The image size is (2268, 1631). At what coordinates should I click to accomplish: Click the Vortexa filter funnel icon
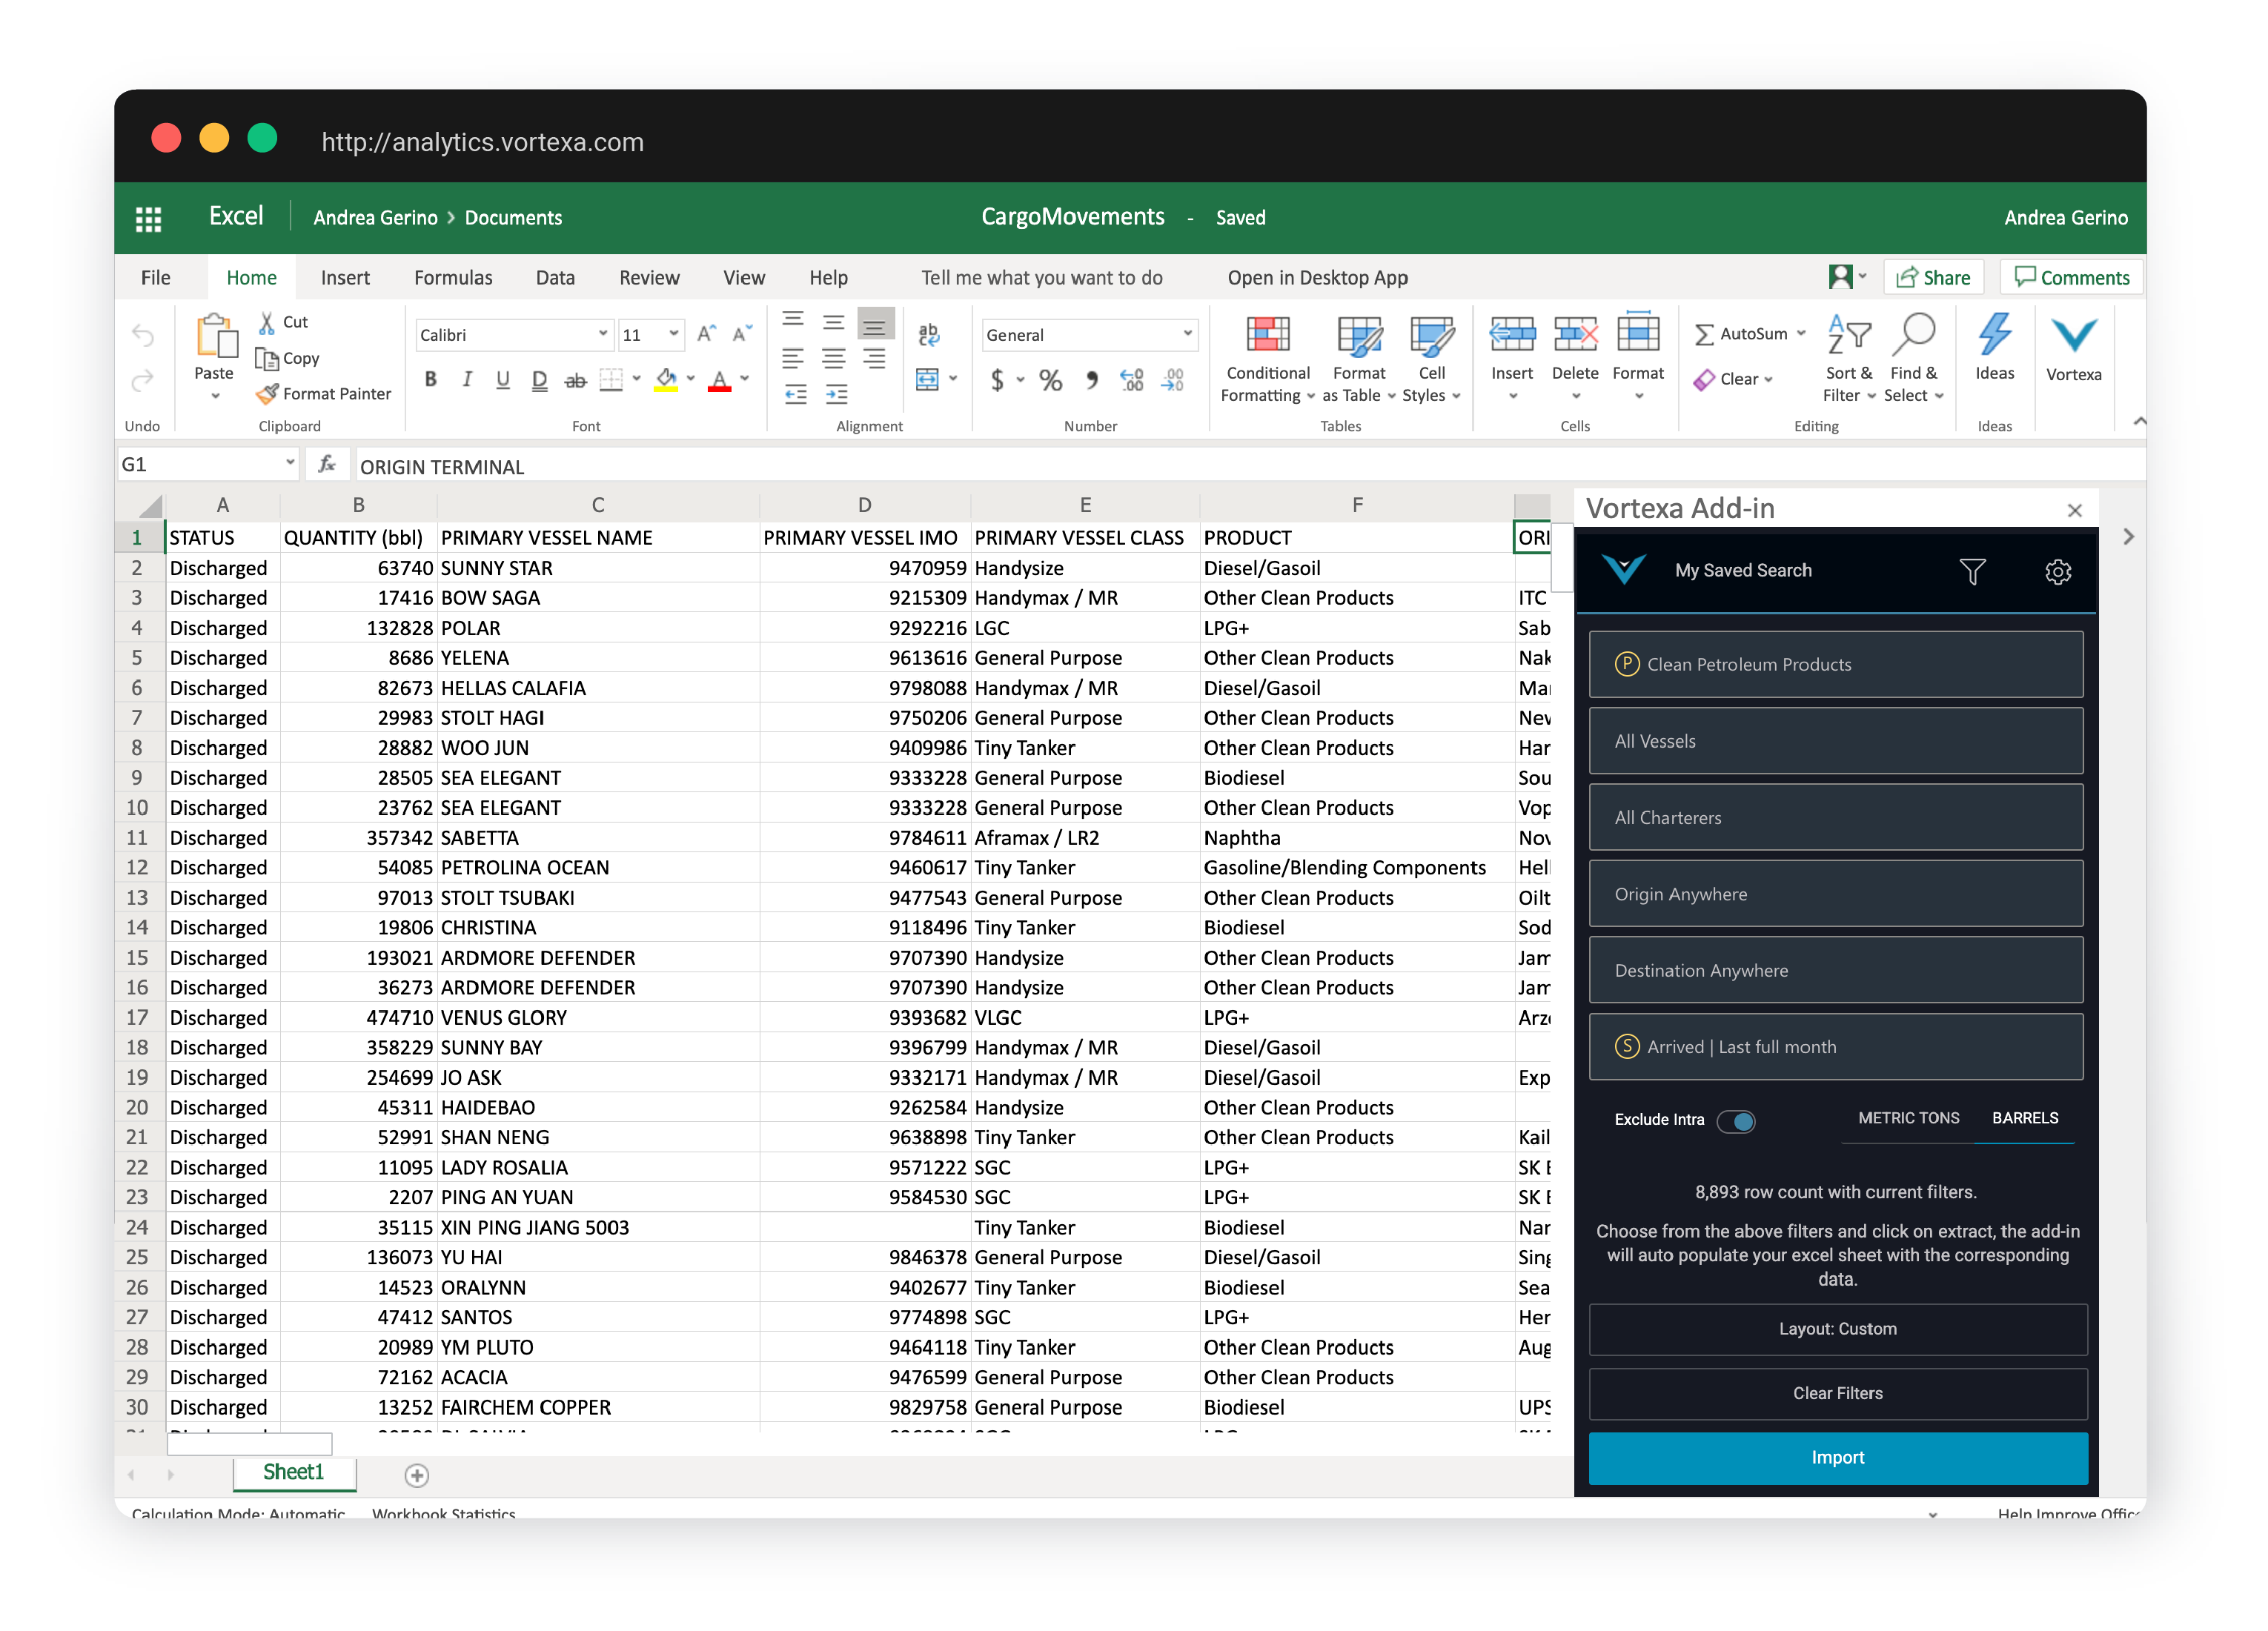[1972, 571]
